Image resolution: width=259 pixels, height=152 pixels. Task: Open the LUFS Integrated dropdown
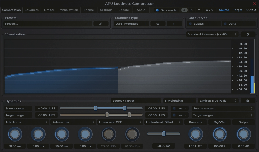(x=131, y=24)
